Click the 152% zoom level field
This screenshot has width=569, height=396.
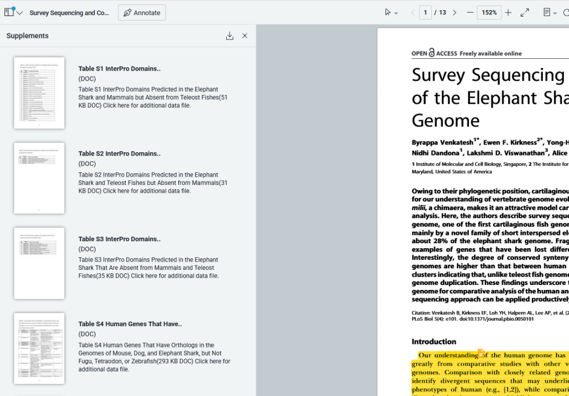489,13
